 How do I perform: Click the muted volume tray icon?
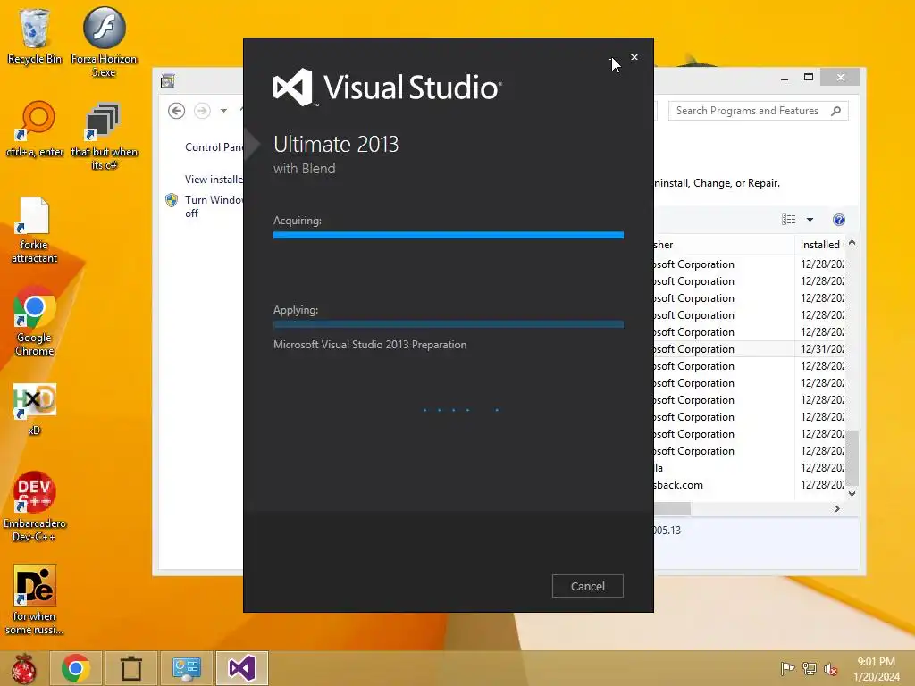click(830, 668)
